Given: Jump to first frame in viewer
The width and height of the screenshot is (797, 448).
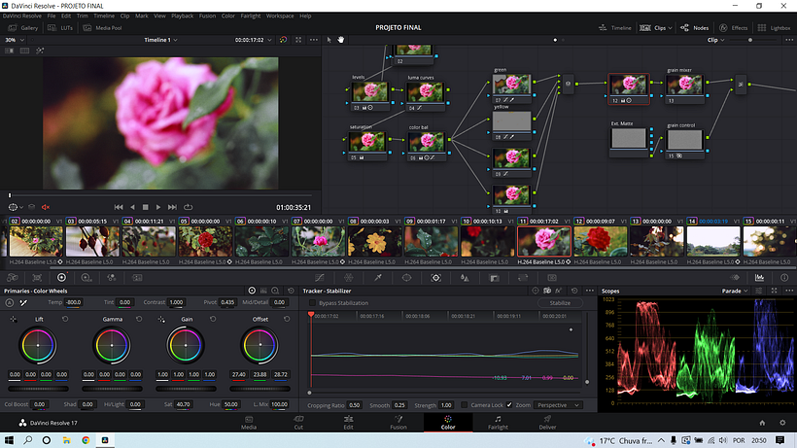Looking at the screenshot, I should point(119,207).
